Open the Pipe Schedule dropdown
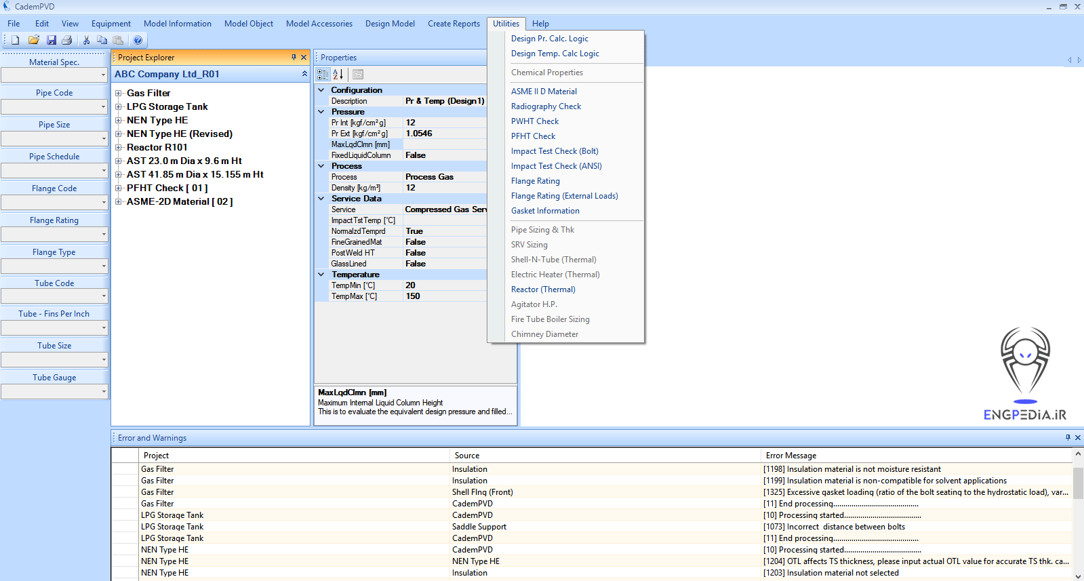1084x581 pixels. point(103,170)
